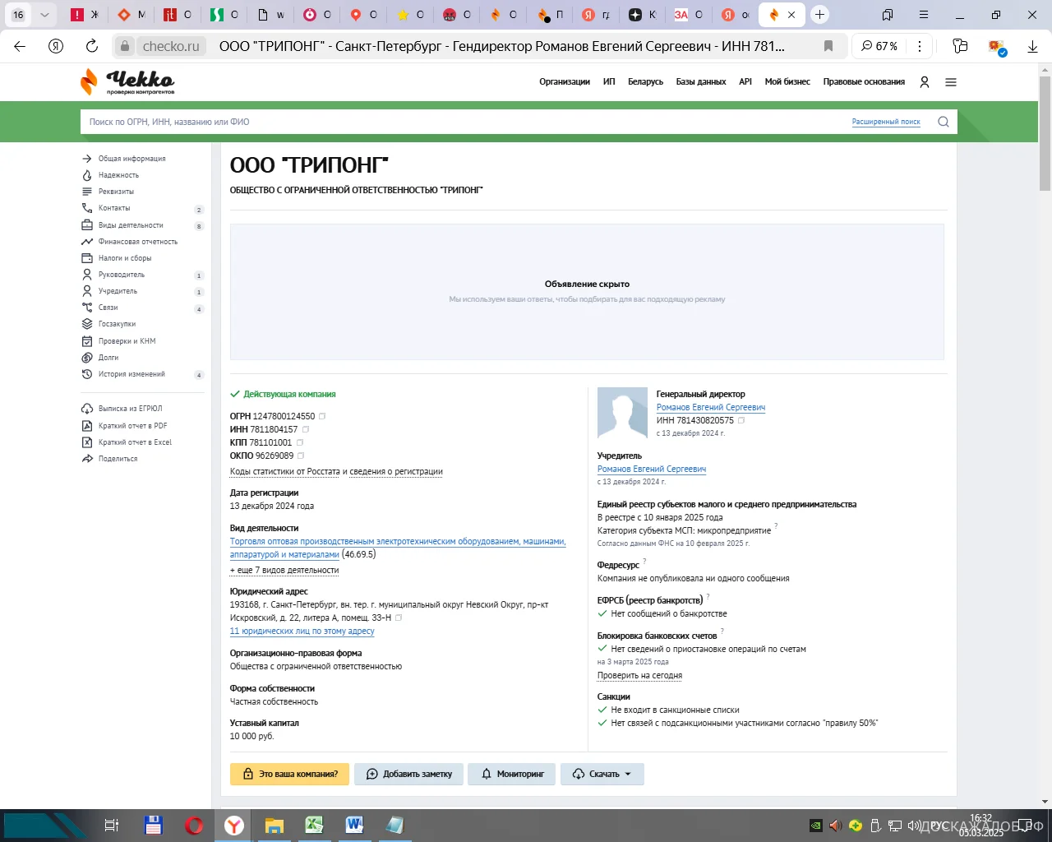Image resolution: width=1052 pixels, height=842 pixels.
Task: Open Госзакупки in the sidebar
Action: coord(117,324)
